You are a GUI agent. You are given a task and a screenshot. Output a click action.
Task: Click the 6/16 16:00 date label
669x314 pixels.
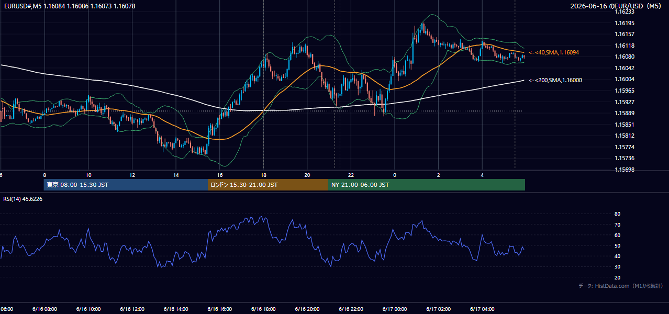click(x=220, y=309)
